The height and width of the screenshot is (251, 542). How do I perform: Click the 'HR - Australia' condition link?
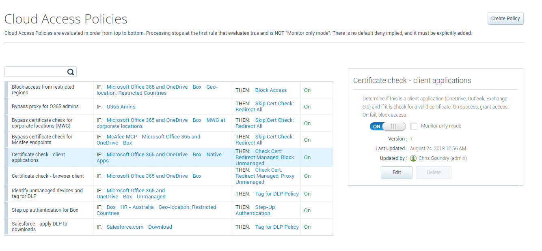(x=137, y=207)
